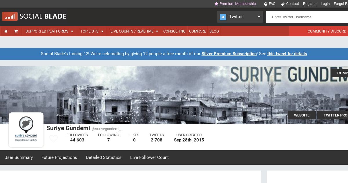Open the Blog menu item

pos(214,31)
